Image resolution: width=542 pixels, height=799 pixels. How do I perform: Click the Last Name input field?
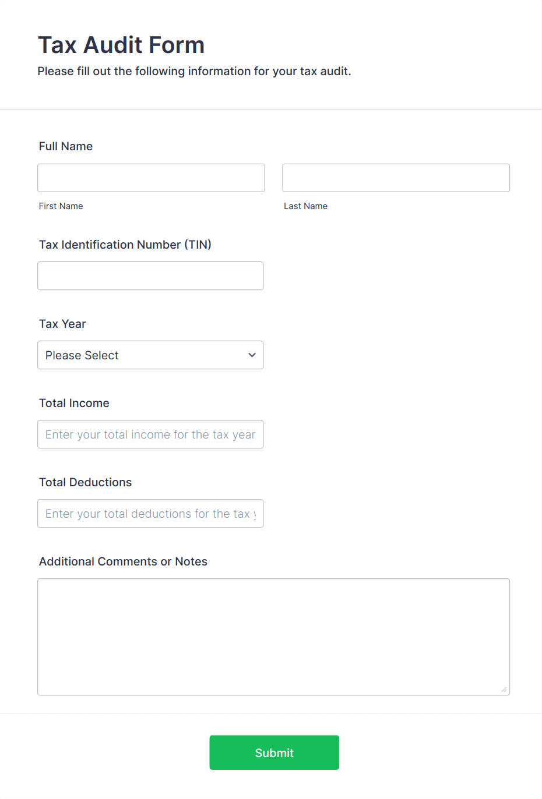[396, 178]
